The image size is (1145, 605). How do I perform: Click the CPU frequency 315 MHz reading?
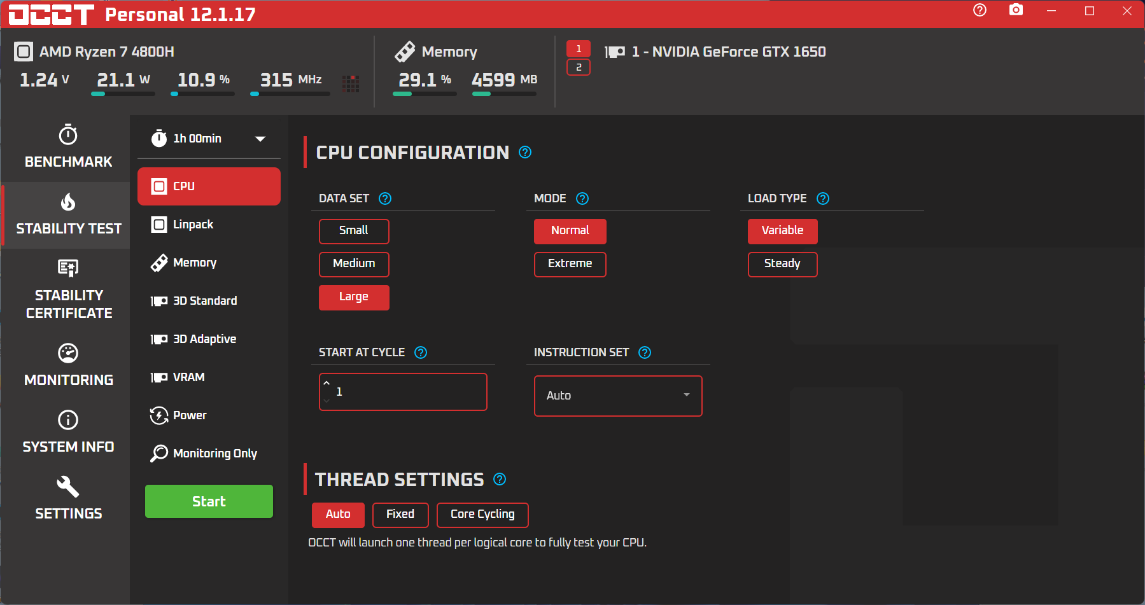(x=291, y=80)
